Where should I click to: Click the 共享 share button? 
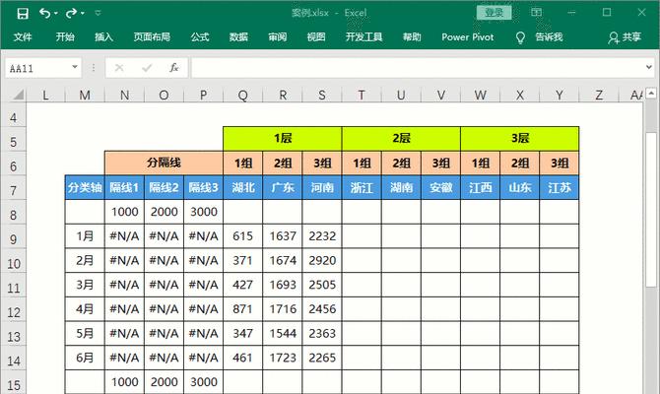pyautogui.click(x=625, y=37)
